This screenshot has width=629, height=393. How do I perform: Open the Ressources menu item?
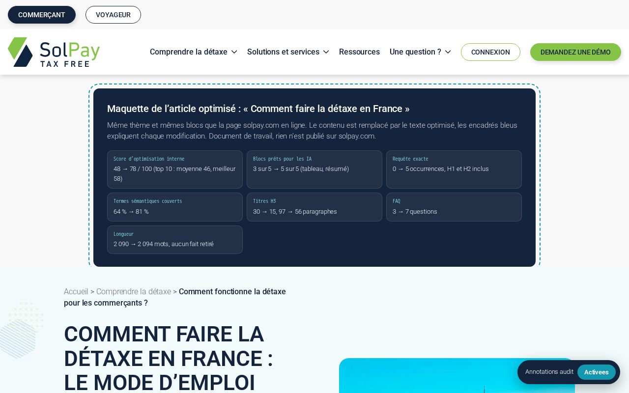click(x=359, y=52)
